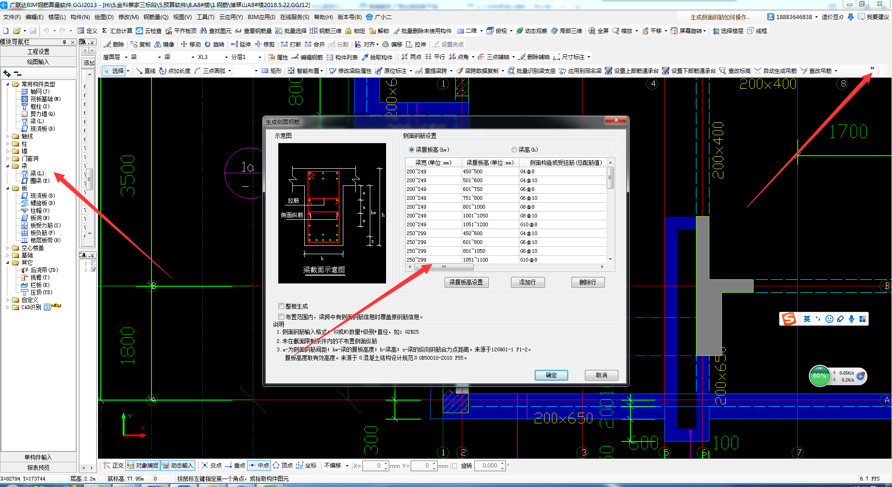Viewport: 892px width, 487px height.
Task: Click 取消 to cancel the dialog
Action: tap(601, 375)
